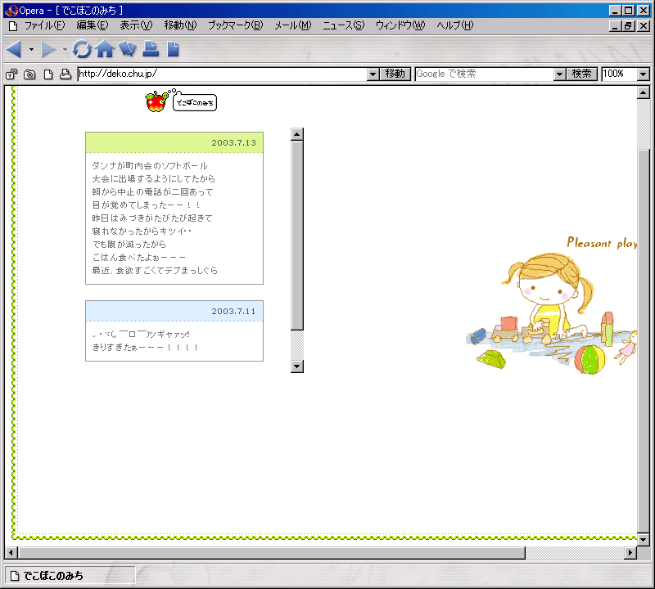Reload the page with the refresh icon
The width and height of the screenshot is (655, 589).
82,49
